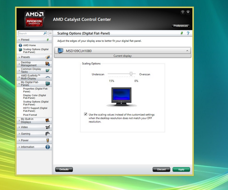
Task: Click the 'Underscan' label
Action: coord(98,74)
